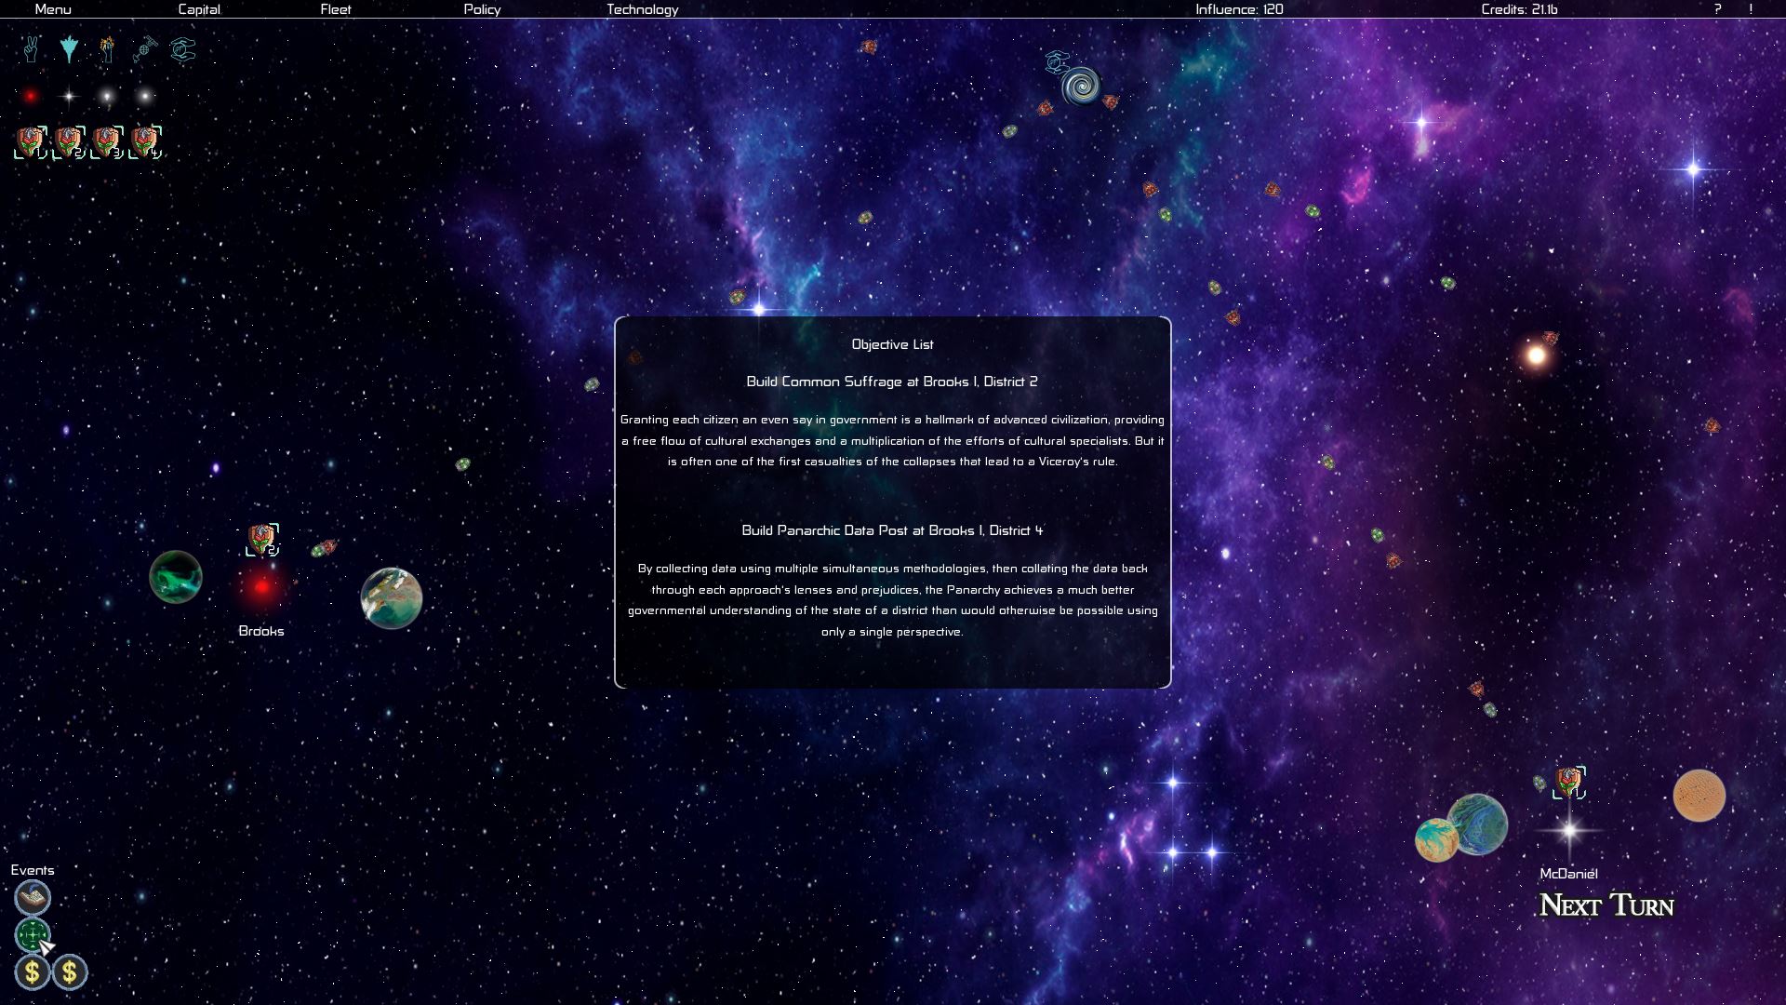Open the Policy dropdown
The image size is (1786, 1005).
[482, 9]
